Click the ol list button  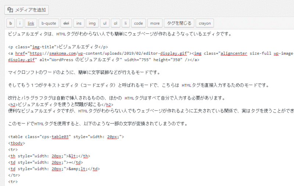115,23
